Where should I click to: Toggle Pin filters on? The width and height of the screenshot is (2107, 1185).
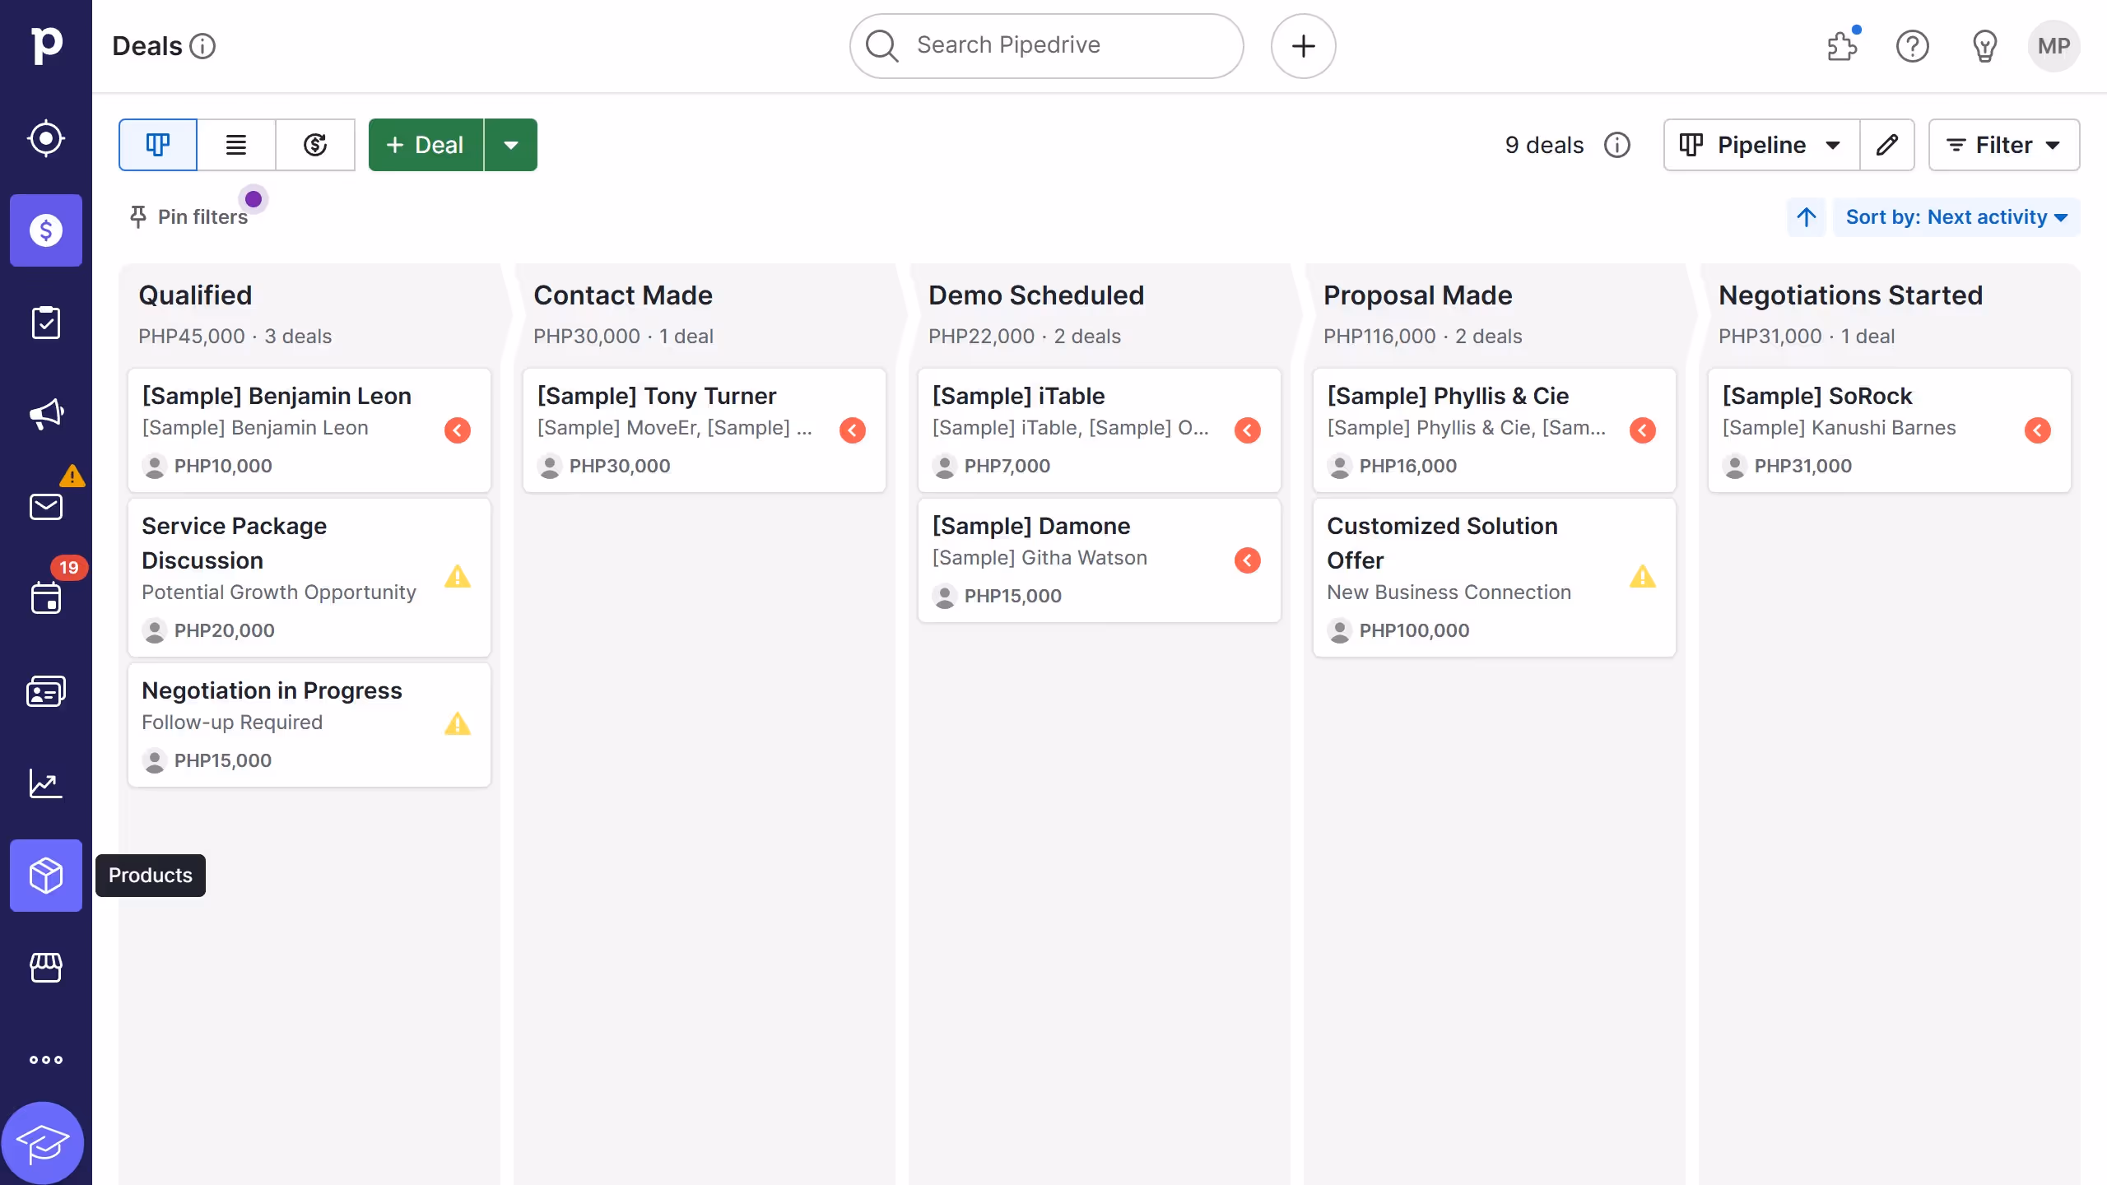[x=191, y=216]
